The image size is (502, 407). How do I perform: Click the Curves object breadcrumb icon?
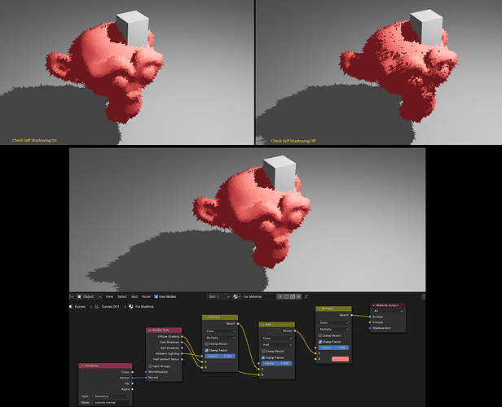point(71,307)
